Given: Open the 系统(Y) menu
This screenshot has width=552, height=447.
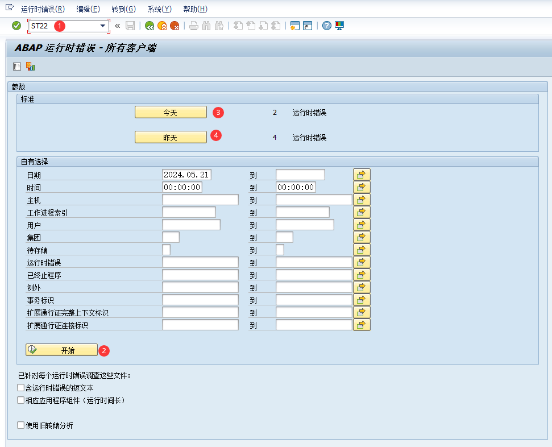Looking at the screenshot, I should 159,9.
